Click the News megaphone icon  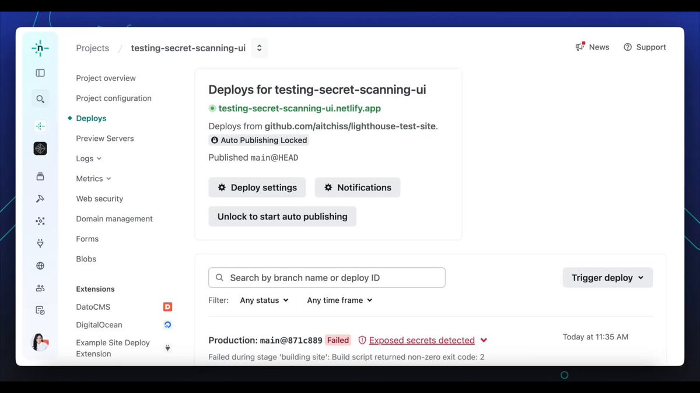pos(580,47)
